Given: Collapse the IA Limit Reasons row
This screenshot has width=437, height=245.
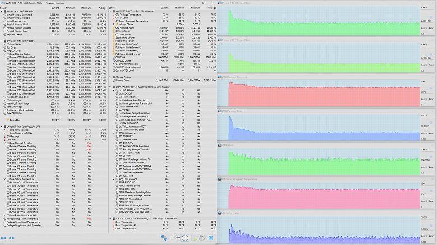Looking at the screenshot, I should click(114, 90).
